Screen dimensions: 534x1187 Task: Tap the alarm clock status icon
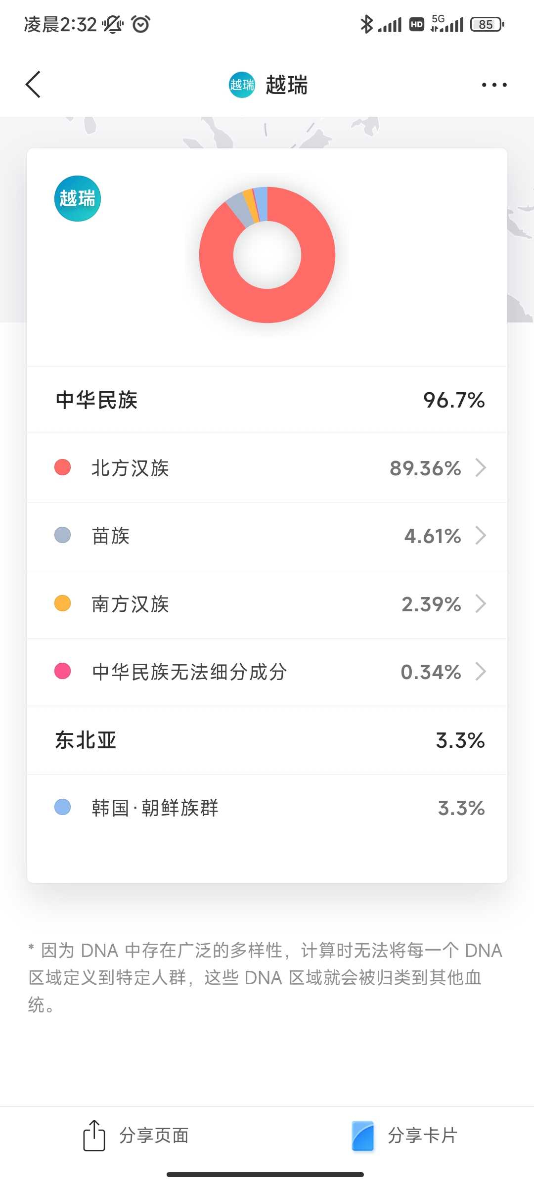[140, 24]
